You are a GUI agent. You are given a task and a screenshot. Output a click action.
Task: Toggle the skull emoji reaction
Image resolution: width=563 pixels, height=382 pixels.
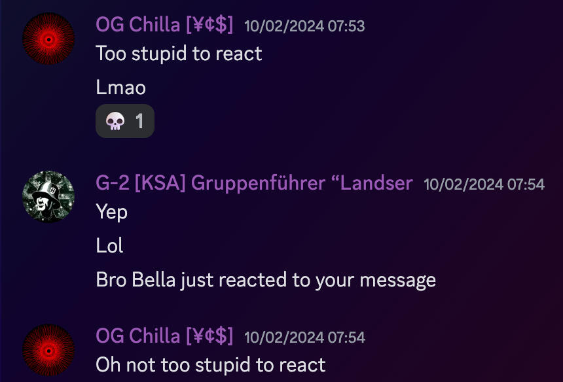[x=125, y=121]
